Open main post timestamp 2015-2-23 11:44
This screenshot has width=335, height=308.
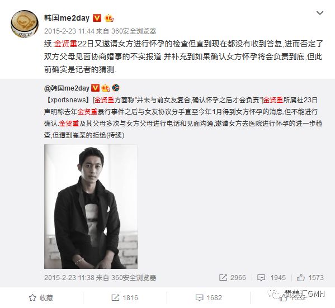coord(69,31)
